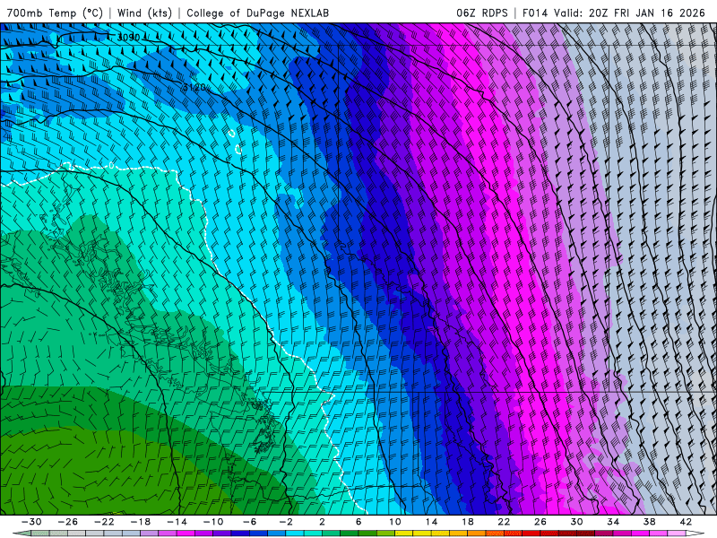The image size is (717, 538).
Task: Click the '22' legend tick label
Action: [x=504, y=522]
